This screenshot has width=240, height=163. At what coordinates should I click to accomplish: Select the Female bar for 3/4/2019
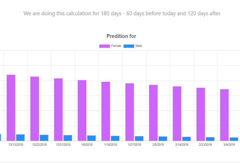[224, 115]
